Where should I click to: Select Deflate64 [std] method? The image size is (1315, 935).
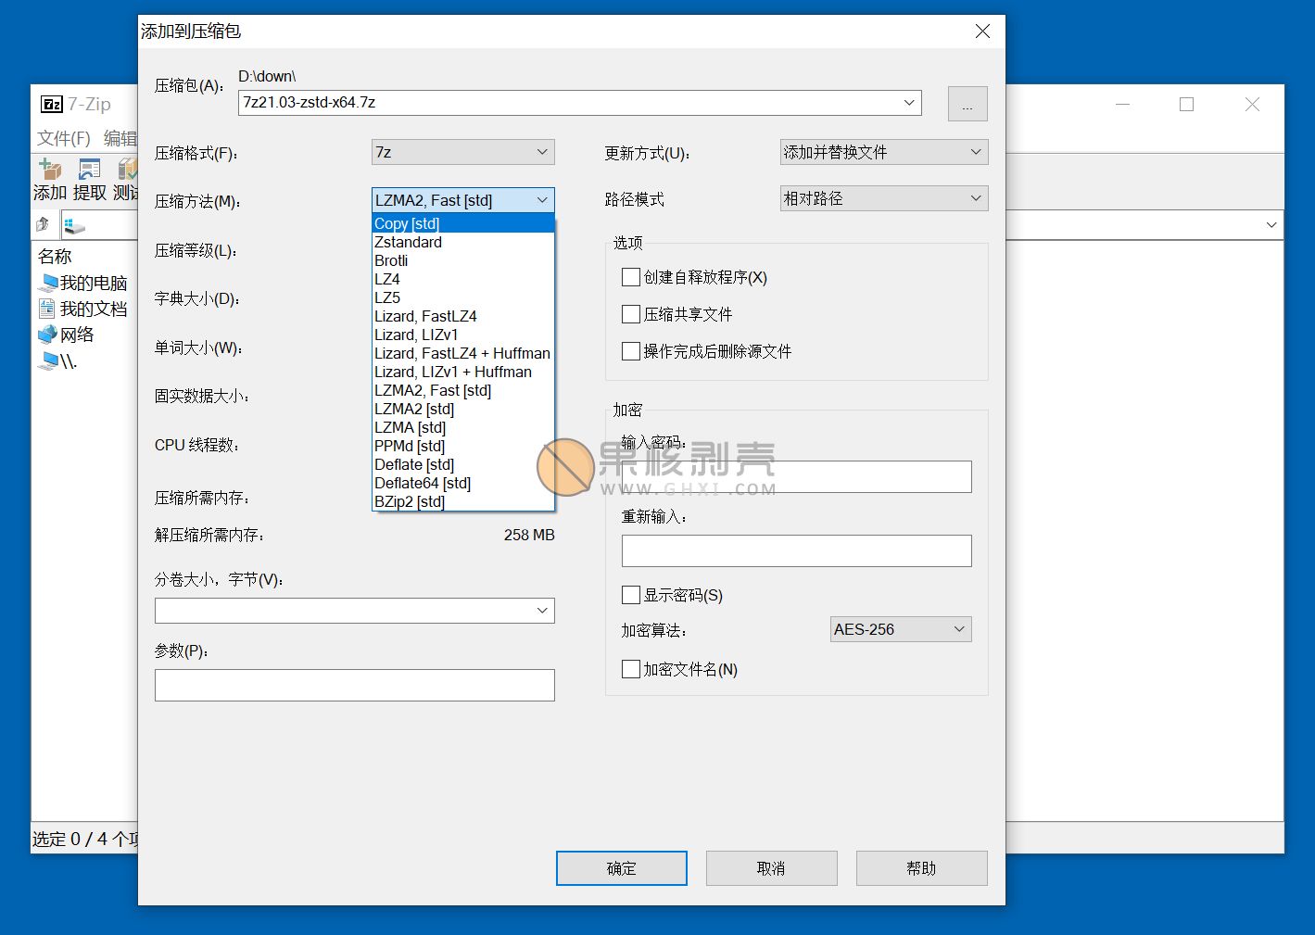pos(463,483)
